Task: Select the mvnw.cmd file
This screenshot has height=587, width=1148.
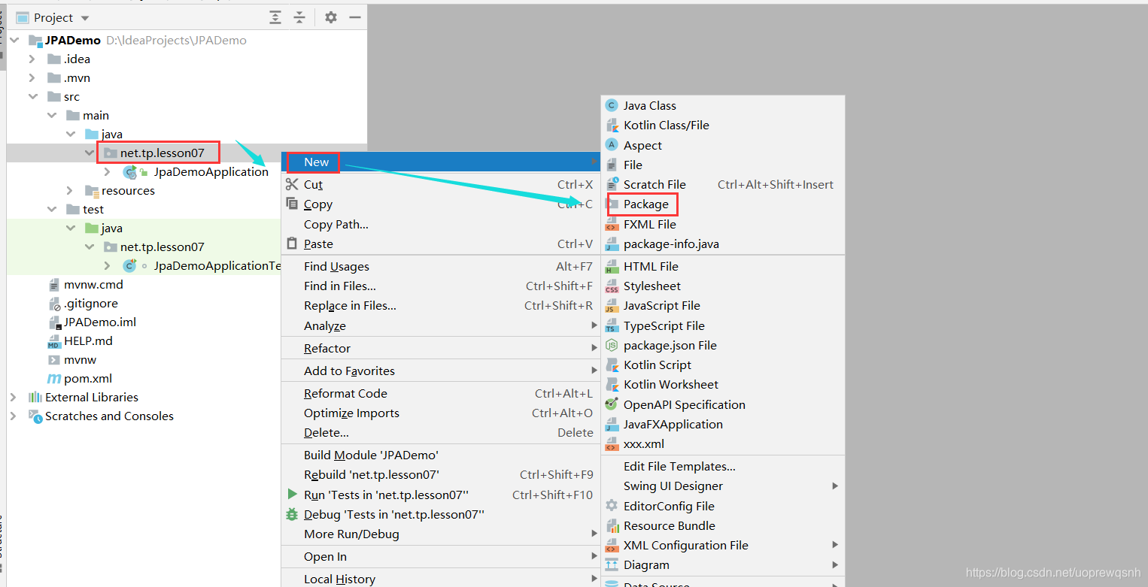Action: pos(93,284)
